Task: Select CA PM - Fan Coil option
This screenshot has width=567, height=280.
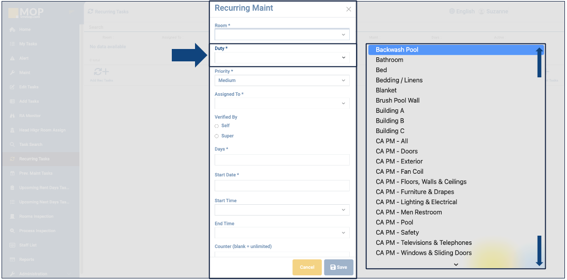Action: pos(399,172)
